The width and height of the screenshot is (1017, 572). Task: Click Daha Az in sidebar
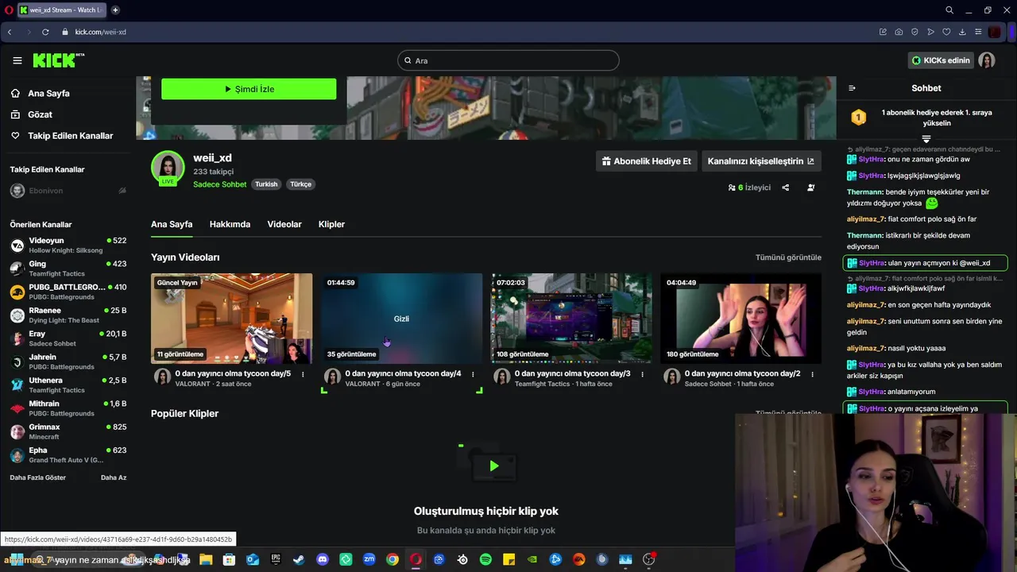[x=114, y=477]
